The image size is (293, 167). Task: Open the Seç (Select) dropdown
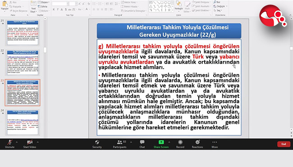[x=218, y=10]
